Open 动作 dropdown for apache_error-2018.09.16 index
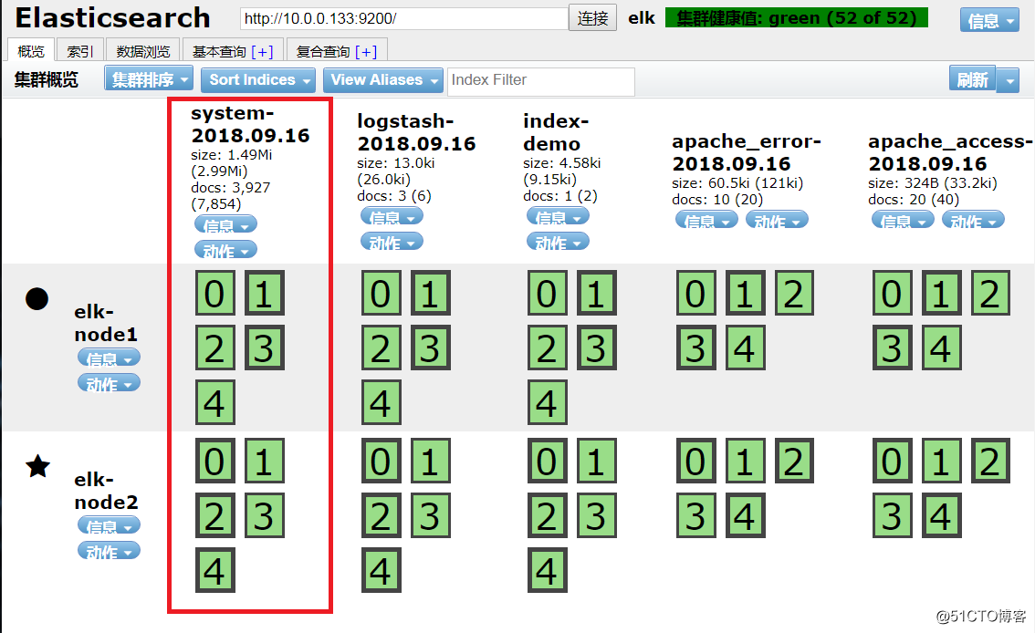The width and height of the screenshot is (1035, 633). click(777, 220)
